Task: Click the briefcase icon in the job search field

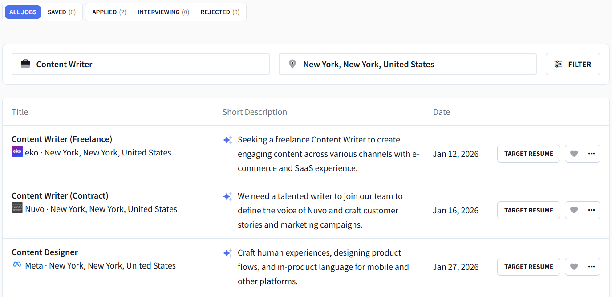Action: click(26, 64)
